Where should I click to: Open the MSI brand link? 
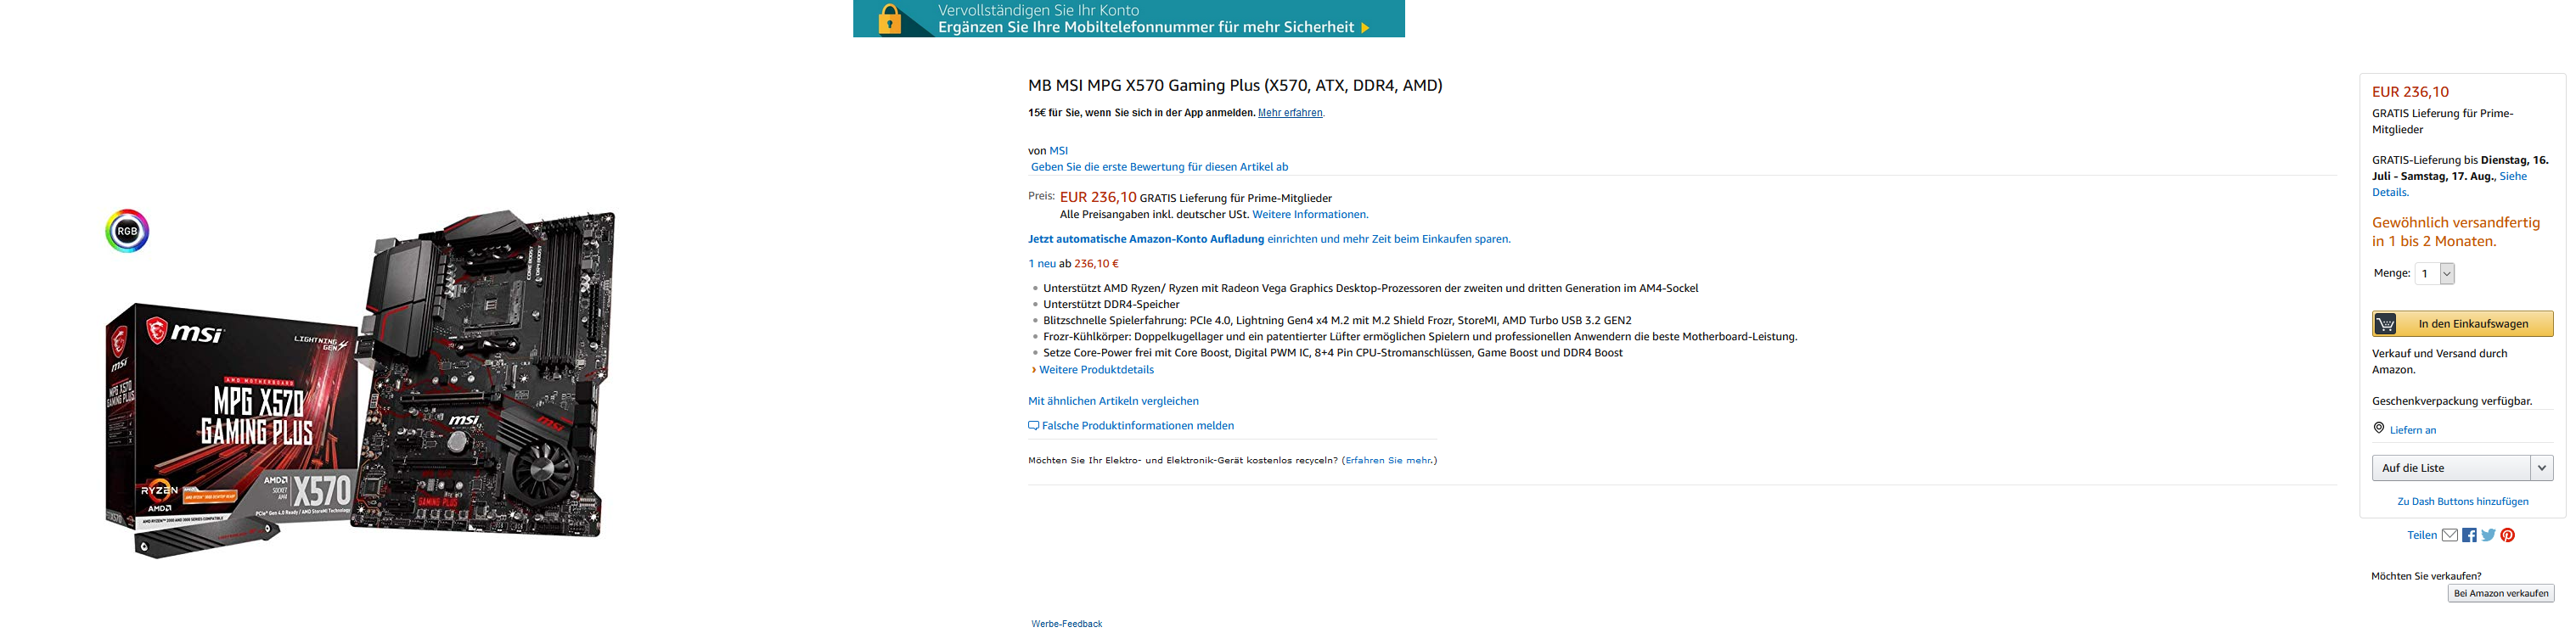point(1058,151)
